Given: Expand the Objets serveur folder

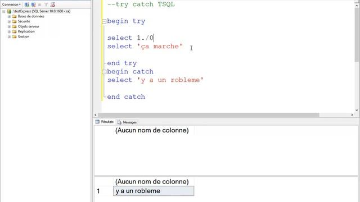Looking at the screenshot, I should tap(9, 26).
